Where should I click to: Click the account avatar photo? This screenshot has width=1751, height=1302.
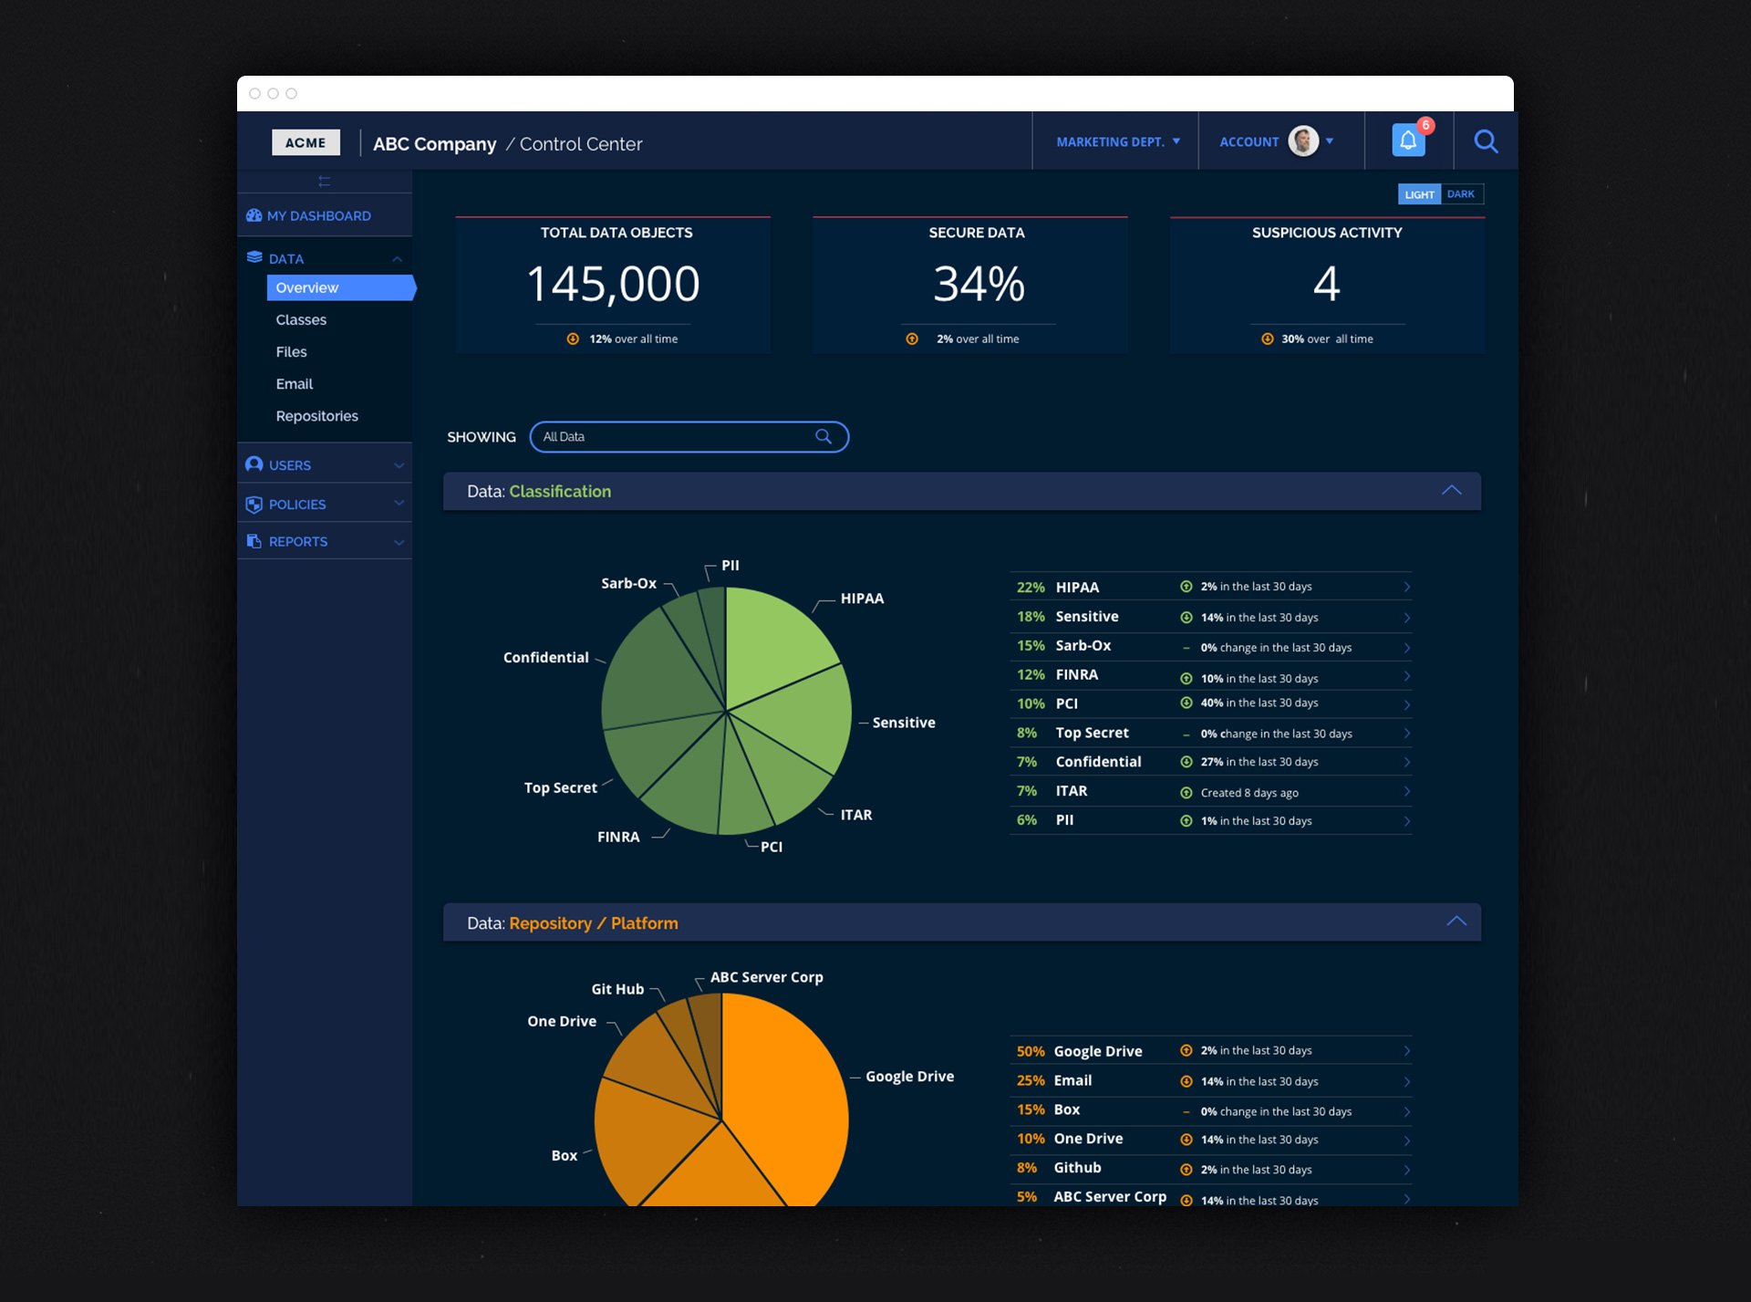pyautogui.click(x=1303, y=141)
